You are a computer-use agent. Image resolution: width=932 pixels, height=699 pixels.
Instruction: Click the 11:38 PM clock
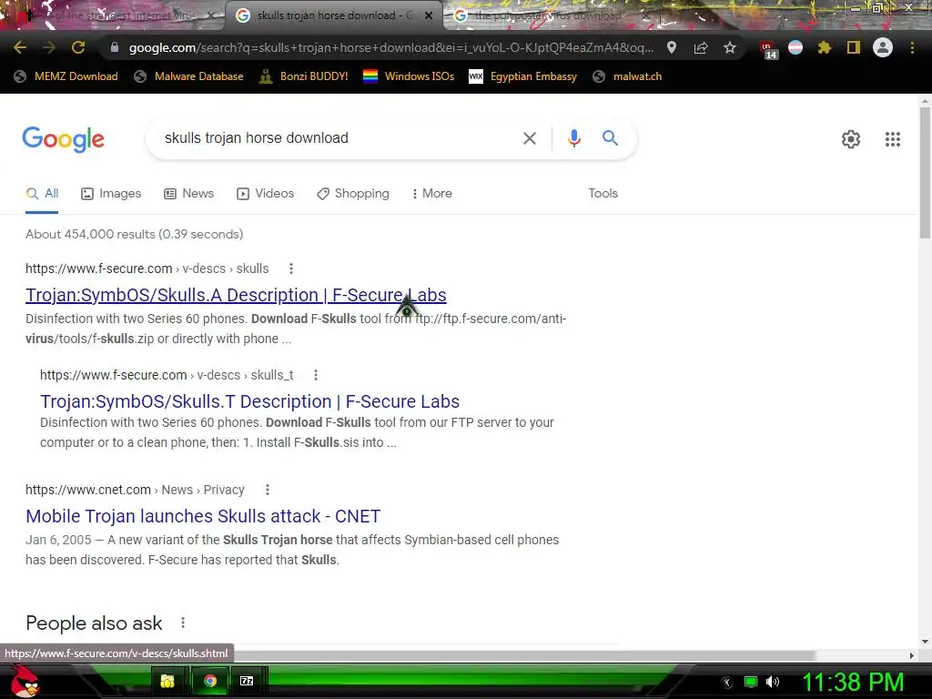853,682
